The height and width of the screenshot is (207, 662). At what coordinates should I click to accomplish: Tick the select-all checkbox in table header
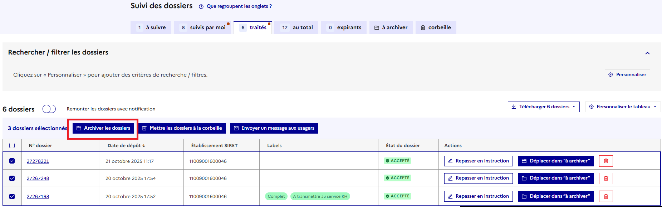coord(12,145)
